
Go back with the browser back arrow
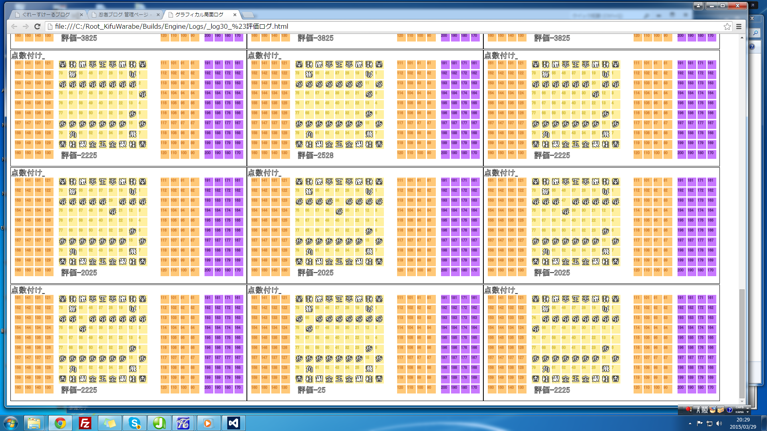pyautogui.click(x=14, y=26)
